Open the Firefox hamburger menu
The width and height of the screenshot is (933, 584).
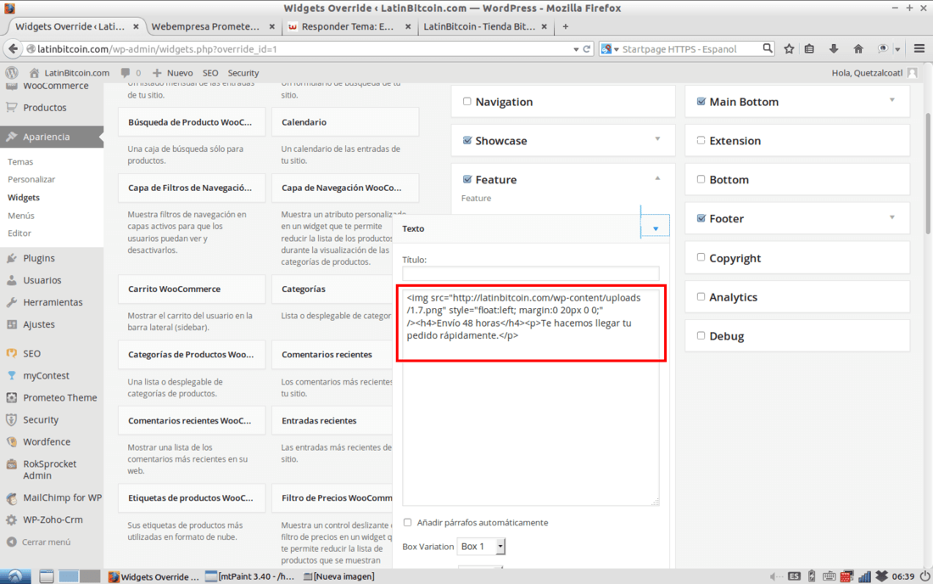(919, 49)
